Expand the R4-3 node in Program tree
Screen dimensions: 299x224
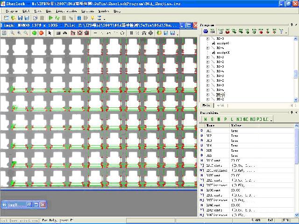pos(207,85)
